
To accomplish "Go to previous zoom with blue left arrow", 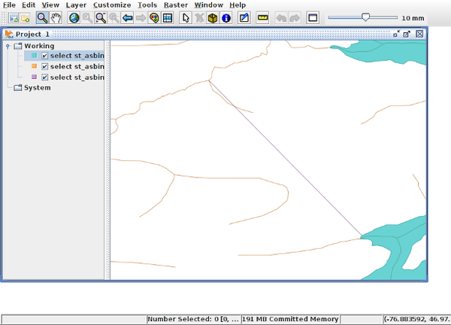I will pyautogui.click(x=127, y=17).
